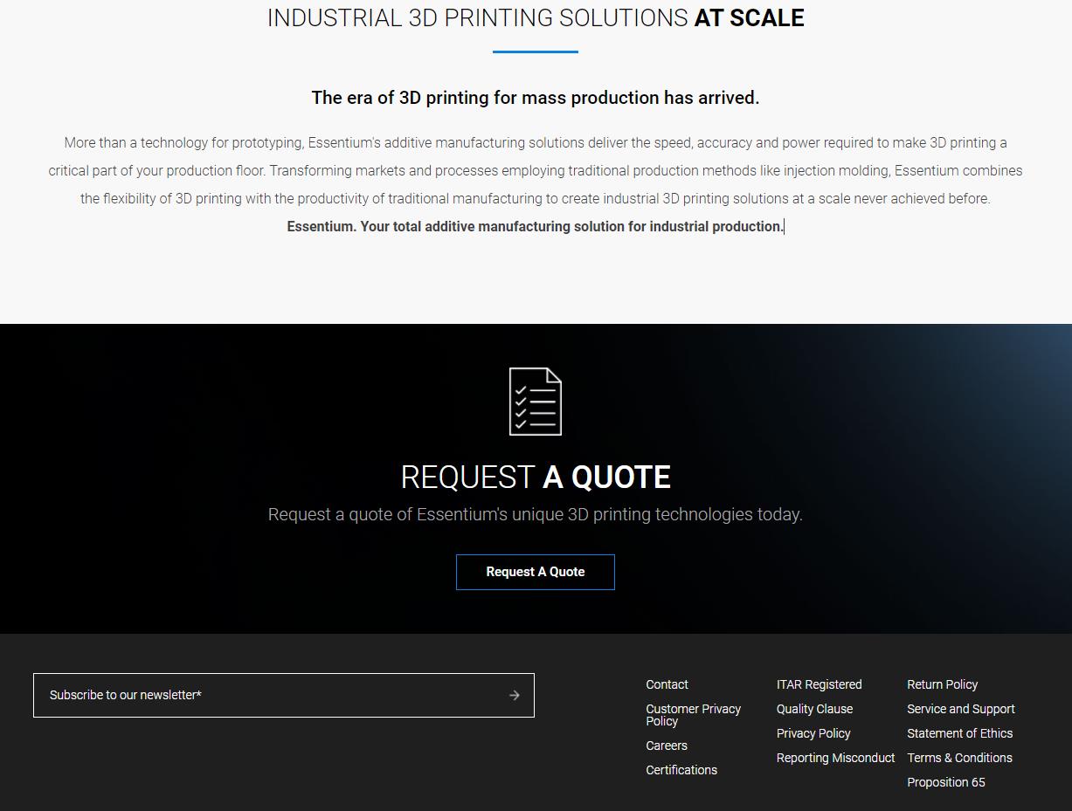
Task: Visit Service and Support page
Action: click(x=960, y=709)
